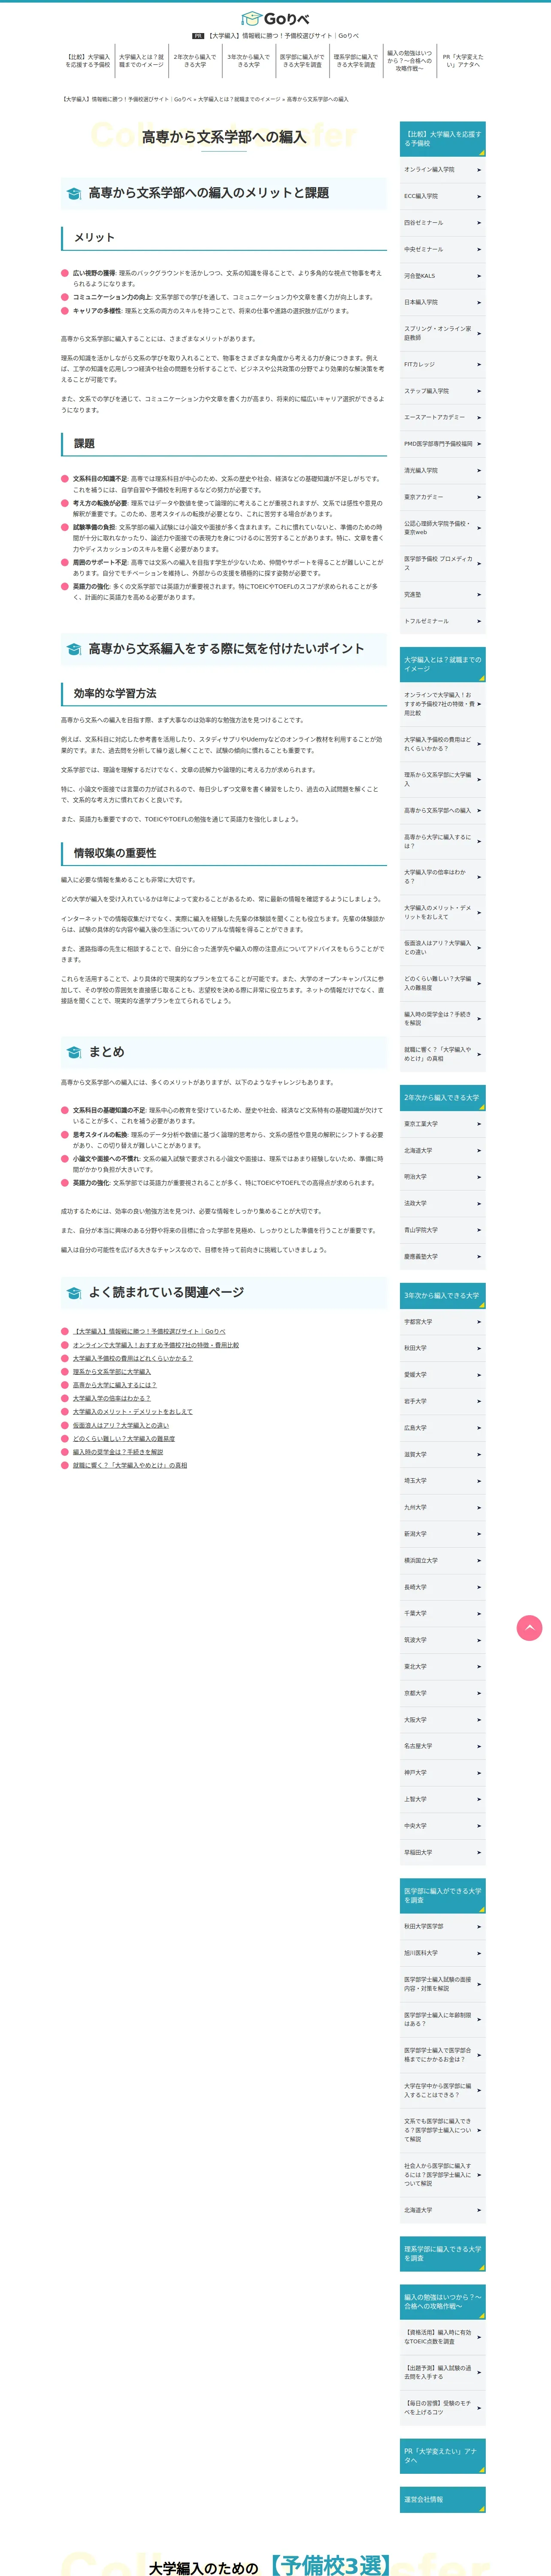The width and height of the screenshot is (551, 2576).
Task: Open 法政大学 in the sidebar
Action: 442,1204
